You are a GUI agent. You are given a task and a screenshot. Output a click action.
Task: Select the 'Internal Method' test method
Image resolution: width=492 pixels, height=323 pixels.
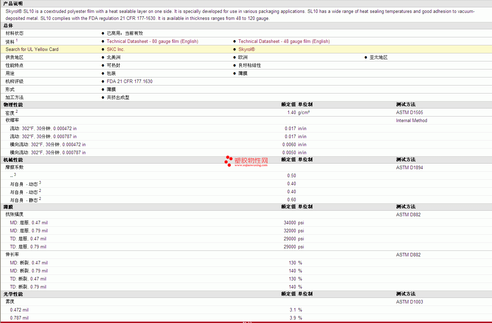412,120
